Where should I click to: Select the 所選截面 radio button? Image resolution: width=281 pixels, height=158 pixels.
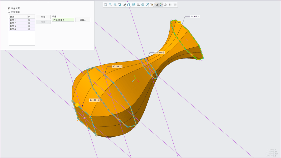pos(9,12)
